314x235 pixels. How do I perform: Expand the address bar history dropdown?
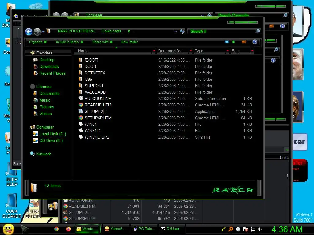coord(175,32)
